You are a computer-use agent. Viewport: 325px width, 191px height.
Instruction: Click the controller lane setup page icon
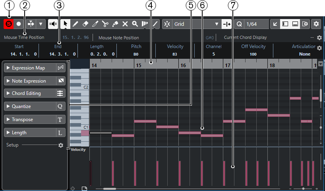[x=84, y=189]
